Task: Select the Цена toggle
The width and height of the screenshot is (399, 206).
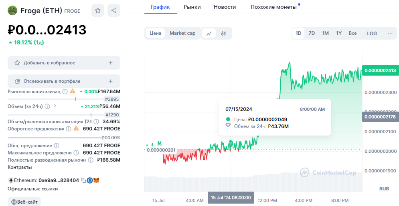Action: pos(155,33)
